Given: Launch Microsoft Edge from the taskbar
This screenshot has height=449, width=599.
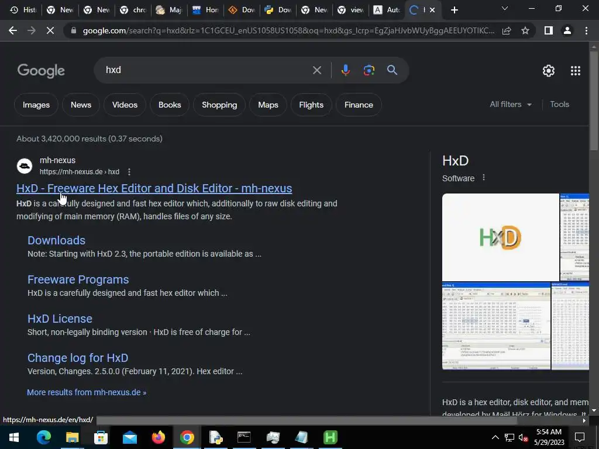Looking at the screenshot, I should click(43, 437).
